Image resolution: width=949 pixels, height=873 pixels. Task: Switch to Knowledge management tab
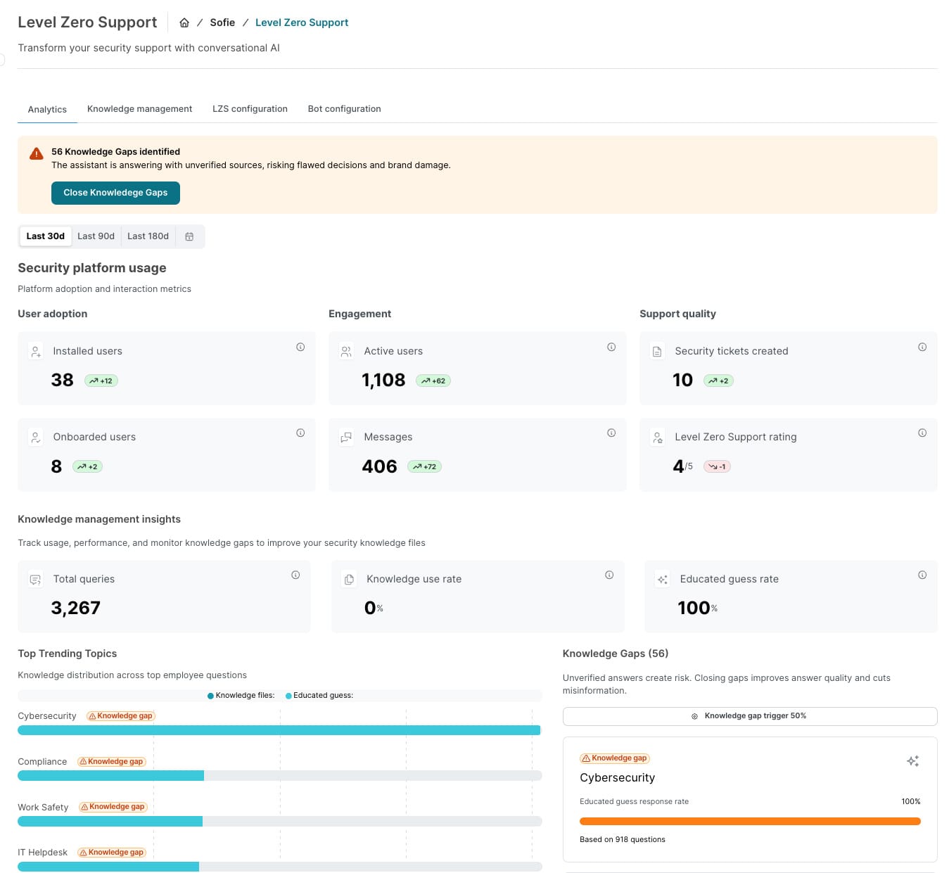click(139, 109)
